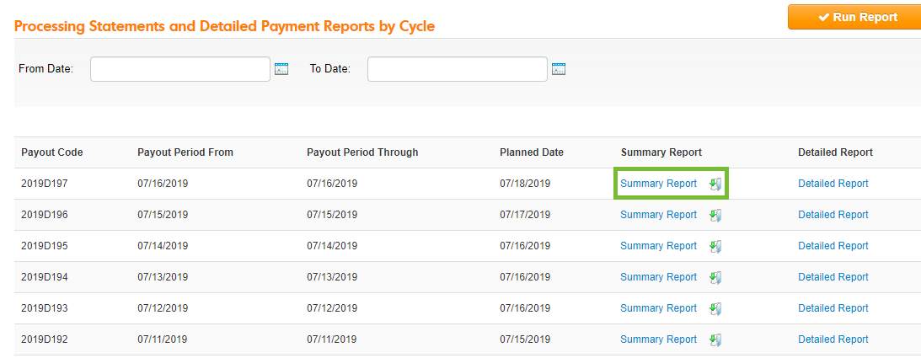Download summary report file for 2019D195

[x=715, y=247]
